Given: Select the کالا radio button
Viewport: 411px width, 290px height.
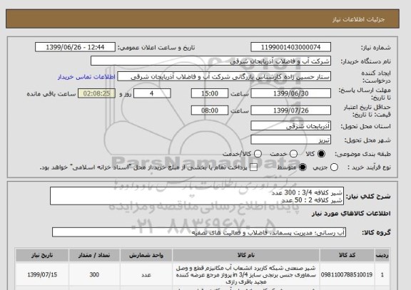Looking at the screenshot, I should 321,154.
